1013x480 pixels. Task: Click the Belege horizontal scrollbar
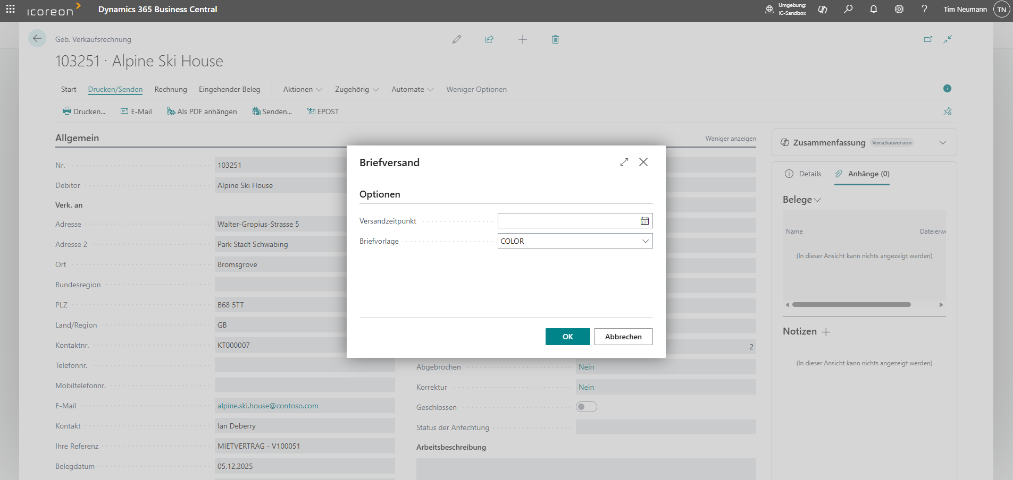pyautogui.click(x=851, y=305)
